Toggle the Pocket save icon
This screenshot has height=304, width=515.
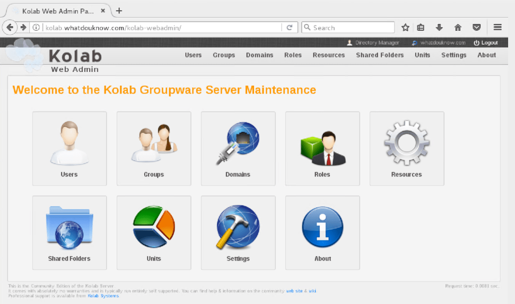point(476,27)
